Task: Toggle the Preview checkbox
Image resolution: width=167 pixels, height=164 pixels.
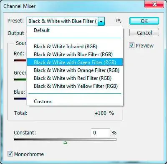Action: tap(132, 45)
